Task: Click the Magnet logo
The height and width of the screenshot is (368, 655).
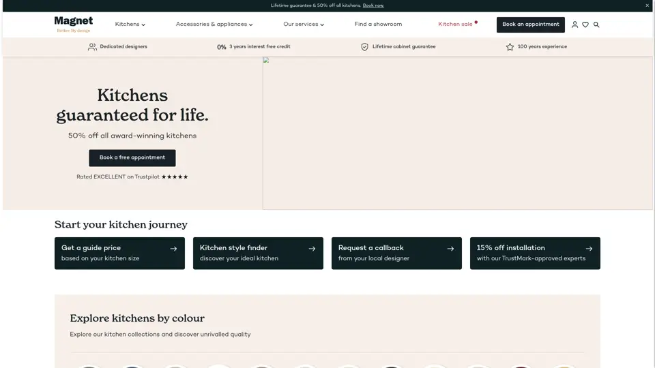Action: (x=74, y=25)
